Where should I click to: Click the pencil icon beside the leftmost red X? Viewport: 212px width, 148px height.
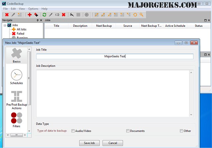coord(13,15)
